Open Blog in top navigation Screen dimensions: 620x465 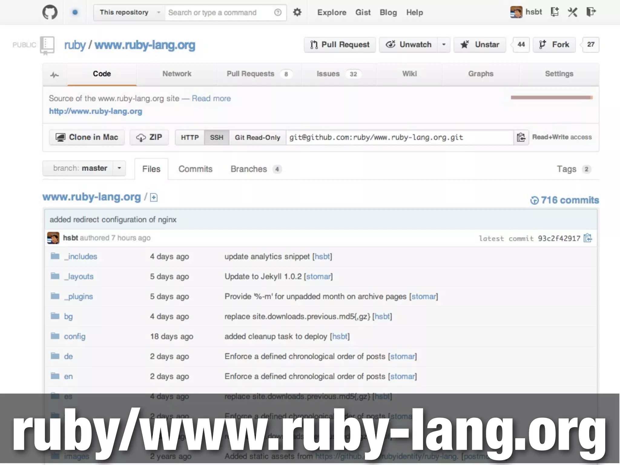point(388,12)
